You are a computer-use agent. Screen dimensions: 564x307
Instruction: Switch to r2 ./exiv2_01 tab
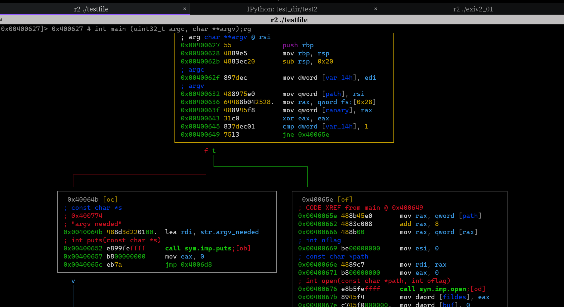coord(473,9)
